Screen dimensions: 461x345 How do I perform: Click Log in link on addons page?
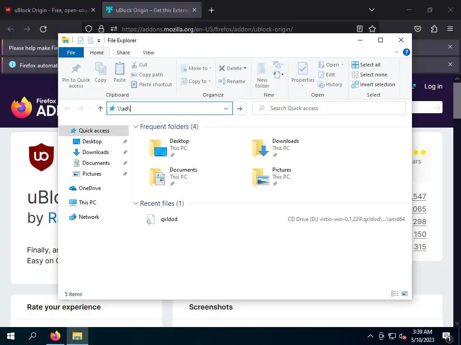(x=434, y=86)
